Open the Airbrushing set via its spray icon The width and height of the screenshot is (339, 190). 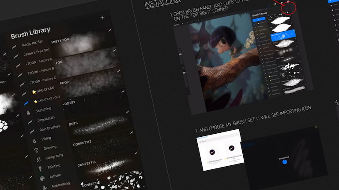[x=45, y=187]
